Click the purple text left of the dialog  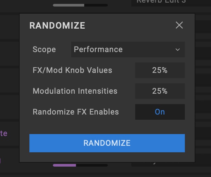tap(4, 133)
